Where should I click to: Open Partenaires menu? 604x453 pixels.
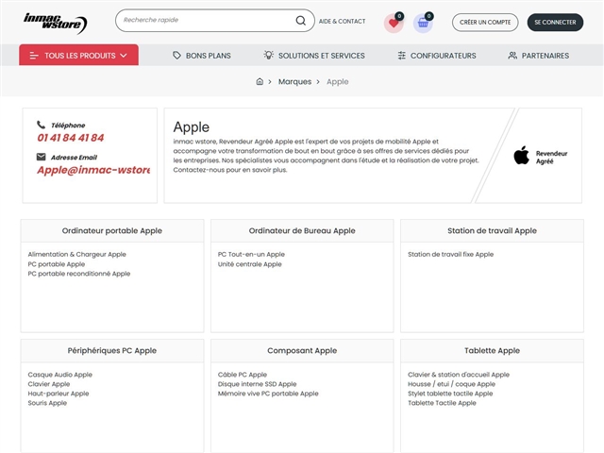539,56
